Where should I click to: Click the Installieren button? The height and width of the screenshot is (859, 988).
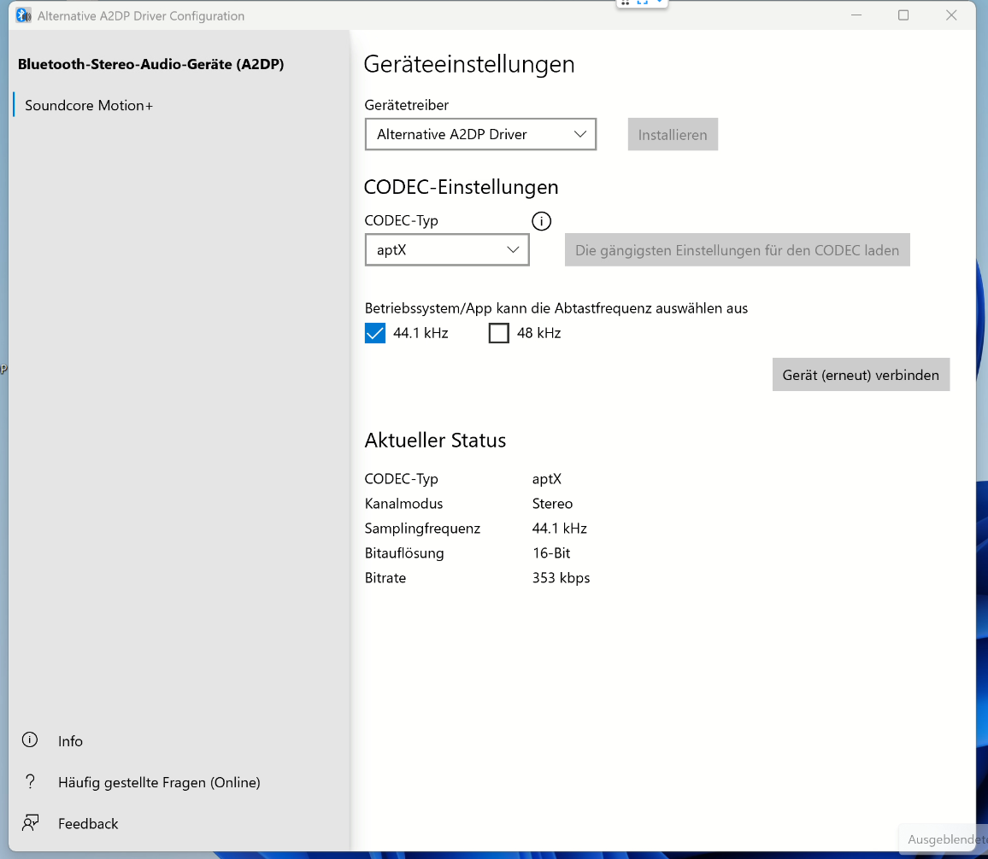pyautogui.click(x=673, y=134)
